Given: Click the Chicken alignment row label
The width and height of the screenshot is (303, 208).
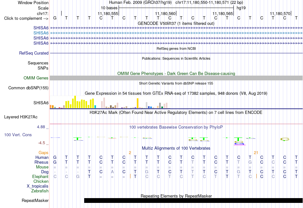Looking at the screenshot, I should coord(41,181).
